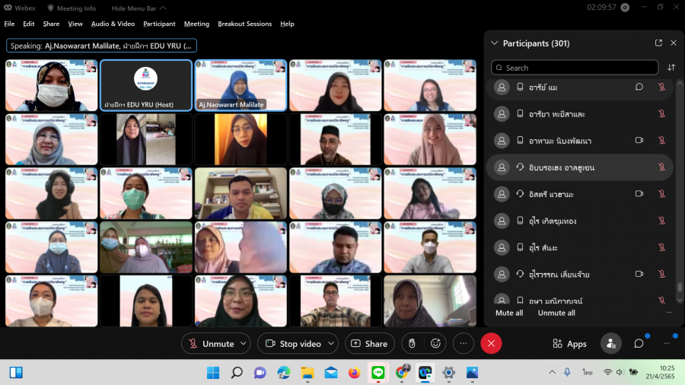
Task: Stop your video camera
Action: (292, 344)
